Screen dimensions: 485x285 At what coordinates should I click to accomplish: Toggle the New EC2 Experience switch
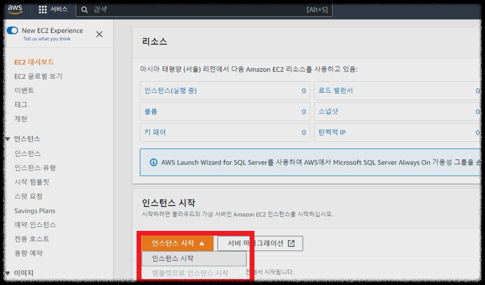pyautogui.click(x=12, y=31)
